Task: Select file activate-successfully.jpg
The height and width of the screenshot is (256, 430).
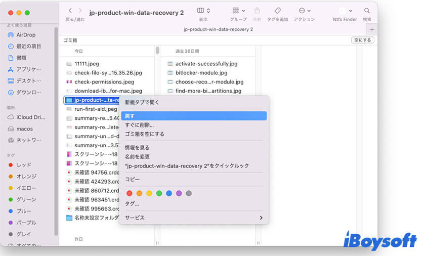Action: coord(202,64)
